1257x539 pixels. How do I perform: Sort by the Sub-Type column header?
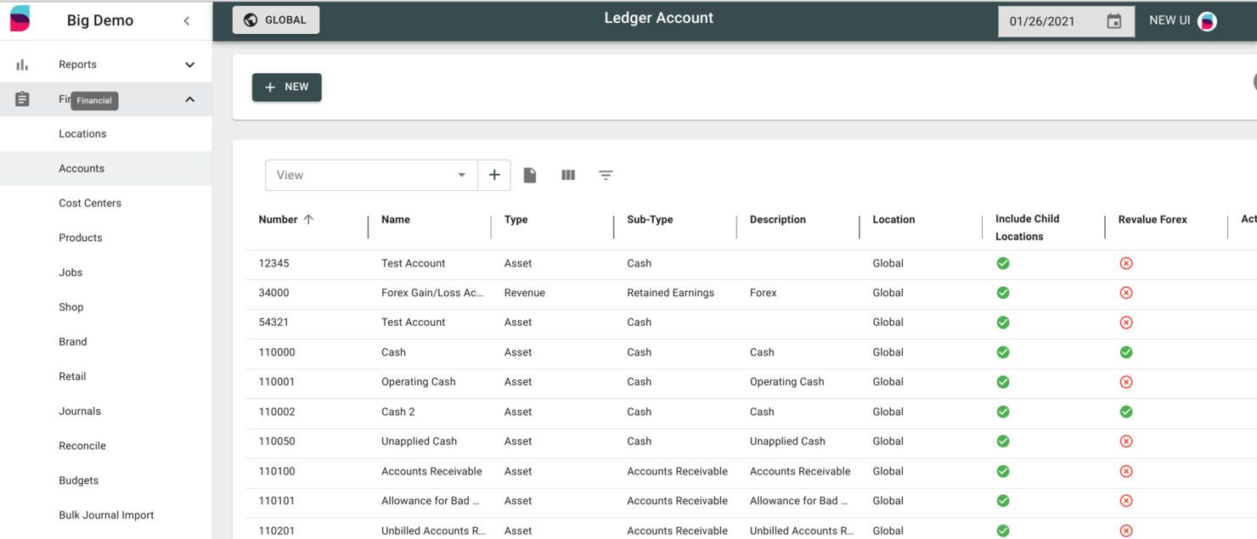650,219
